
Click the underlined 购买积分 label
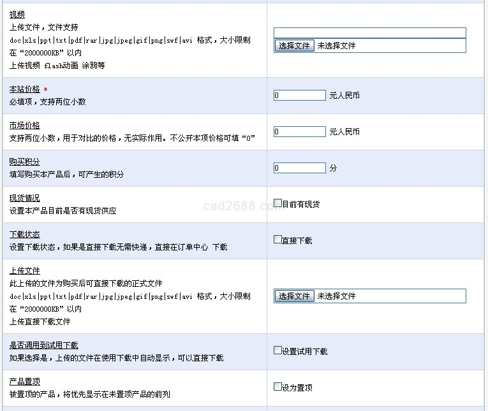(25, 162)
